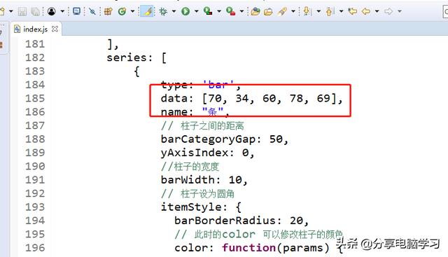
Task: Click the disabled Save toolbar icon
Action: pyautogui.click(x=22, y=11)
